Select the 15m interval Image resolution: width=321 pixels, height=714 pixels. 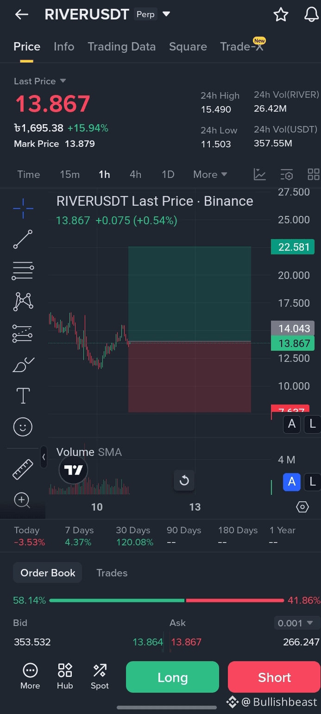click(69, 174)
